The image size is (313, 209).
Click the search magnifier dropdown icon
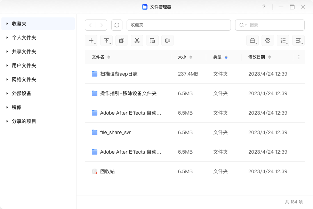click(x=243, y=25)
